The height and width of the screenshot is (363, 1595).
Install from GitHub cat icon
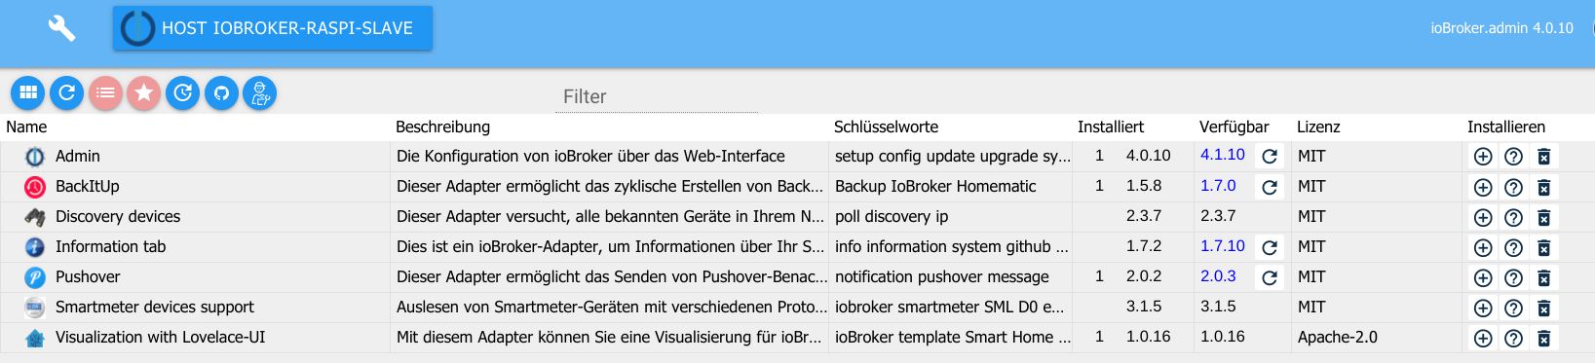pos(221,92)
